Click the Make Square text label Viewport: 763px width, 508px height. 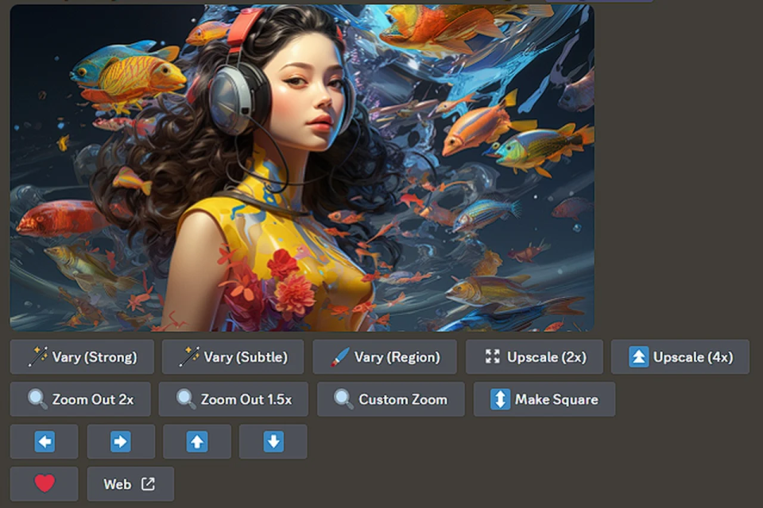point(556,399)
